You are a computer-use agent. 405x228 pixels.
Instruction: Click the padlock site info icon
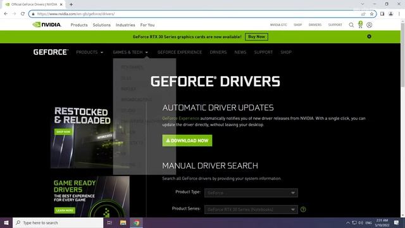tap(33, 14)
